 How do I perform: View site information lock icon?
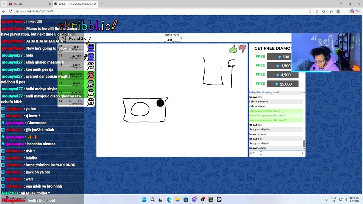pyautogui.click(x=17, y=11)
